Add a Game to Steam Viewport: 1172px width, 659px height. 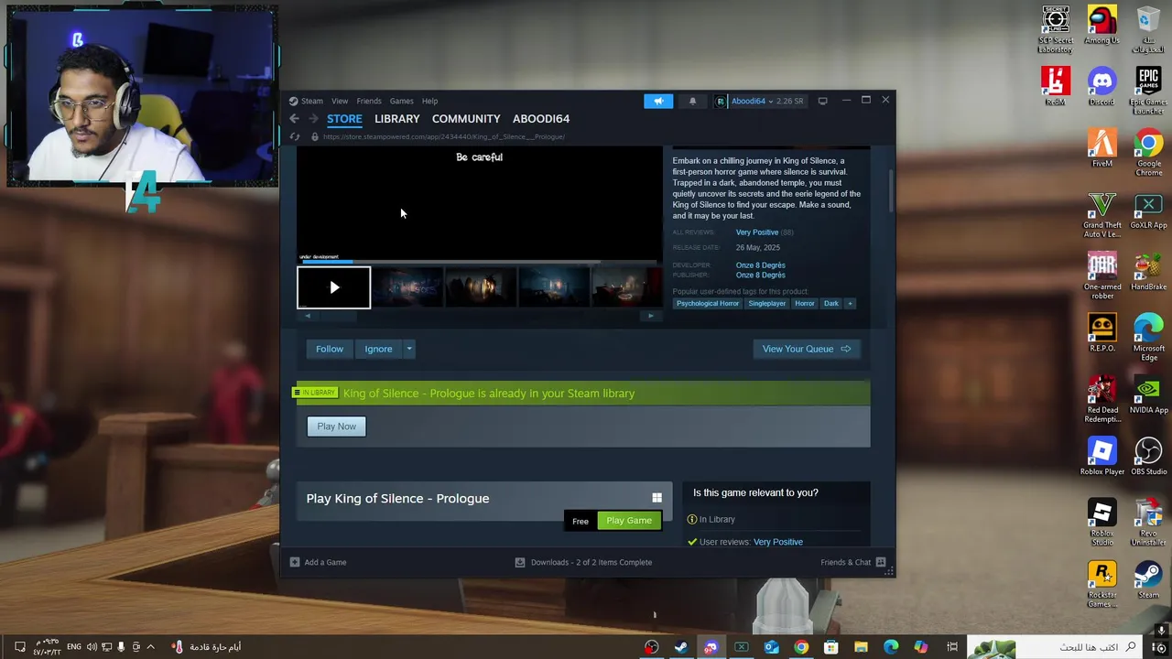318,562
